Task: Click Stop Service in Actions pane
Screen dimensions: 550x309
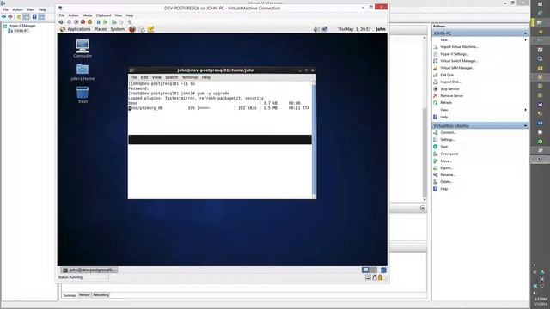Action: click(449, 89)
